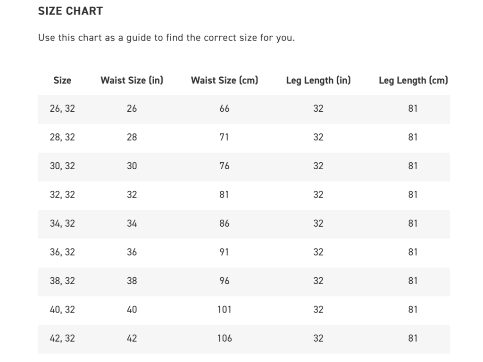Click the Size column header
Viewport: 483px width, 362px height.
tap(62, 80)
